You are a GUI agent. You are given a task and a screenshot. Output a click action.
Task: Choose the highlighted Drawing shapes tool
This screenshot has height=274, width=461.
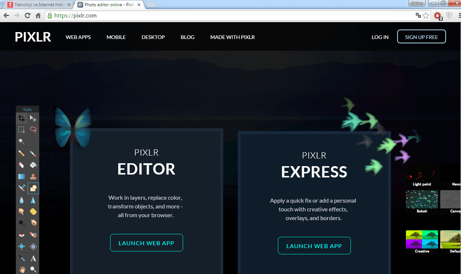[33, 188]
